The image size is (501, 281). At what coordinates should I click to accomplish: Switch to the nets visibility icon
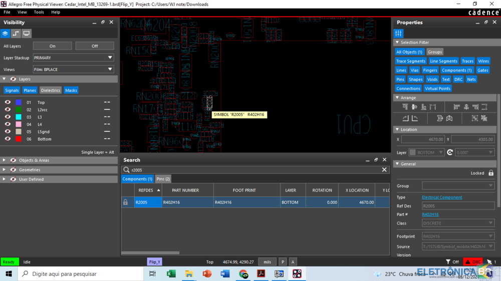[16, 33]
